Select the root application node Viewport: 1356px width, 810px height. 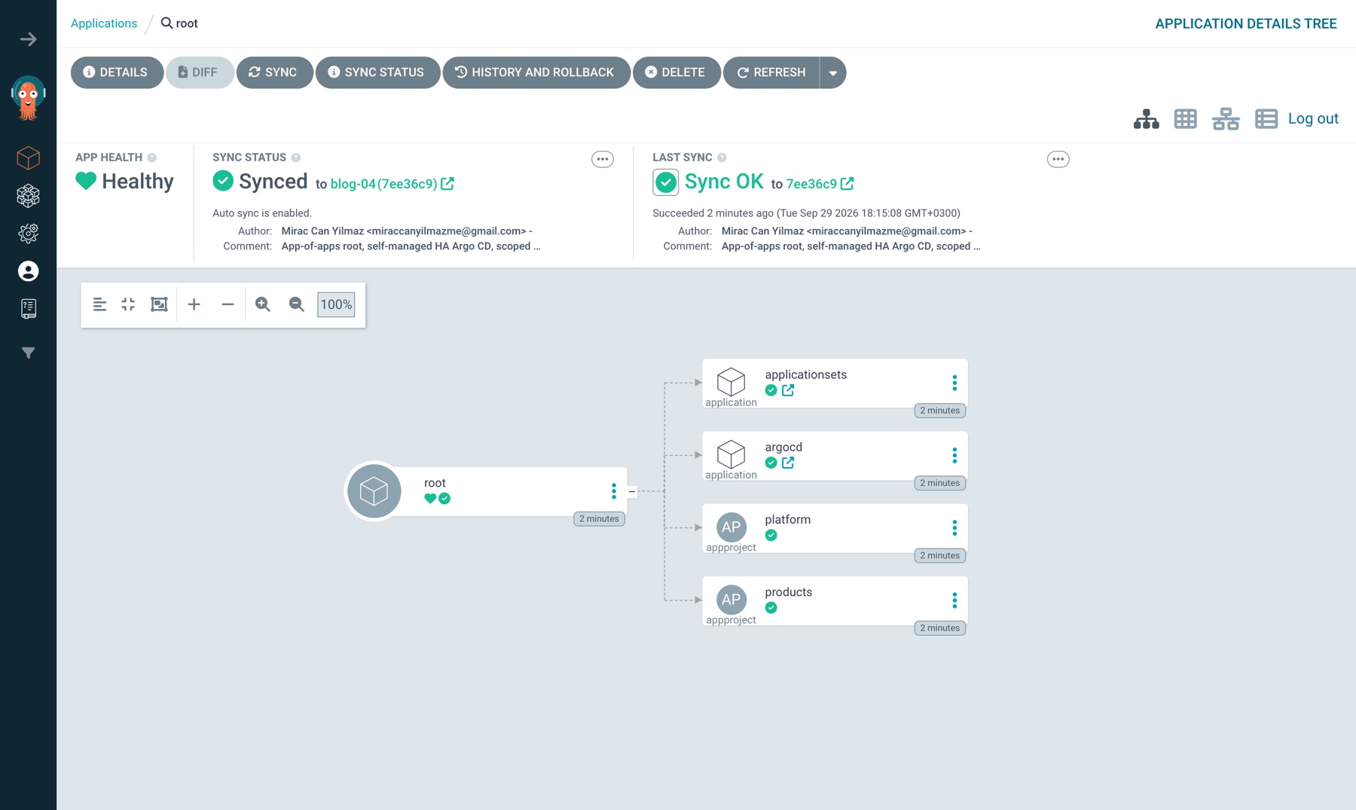tap(487, 491)
